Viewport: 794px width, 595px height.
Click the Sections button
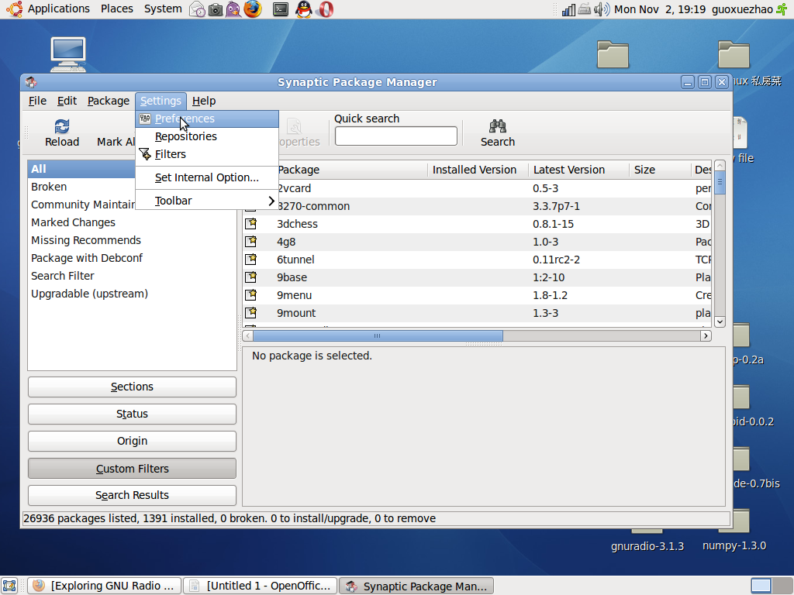[132, 387]
